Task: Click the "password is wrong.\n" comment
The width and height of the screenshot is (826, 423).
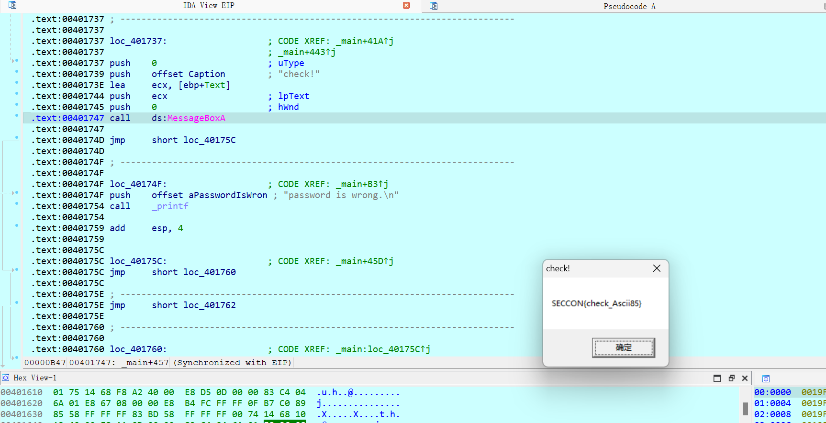Action: (341, 195)
